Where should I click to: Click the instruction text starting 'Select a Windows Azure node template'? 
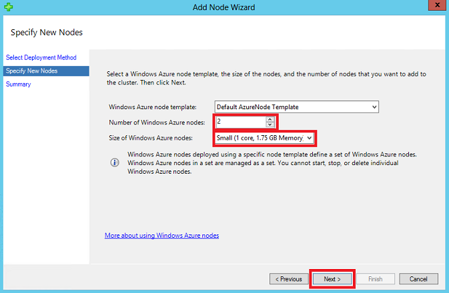click(266, 78)
